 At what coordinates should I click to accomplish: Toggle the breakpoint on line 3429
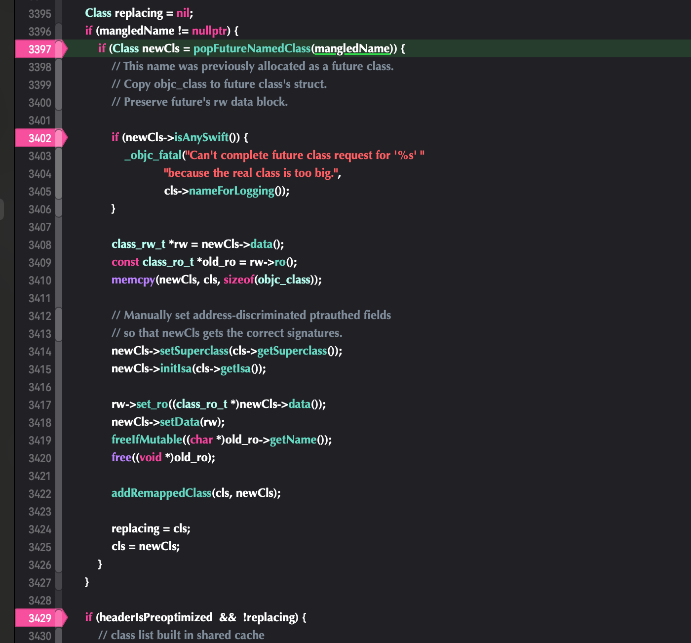tap(41, 618)
